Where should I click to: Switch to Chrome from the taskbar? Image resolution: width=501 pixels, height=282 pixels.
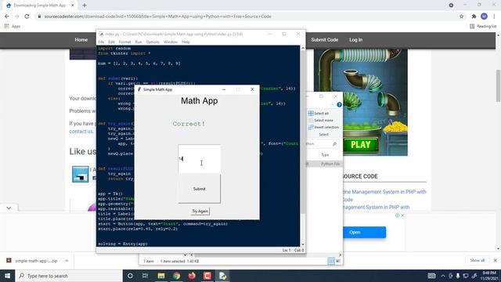176,276
